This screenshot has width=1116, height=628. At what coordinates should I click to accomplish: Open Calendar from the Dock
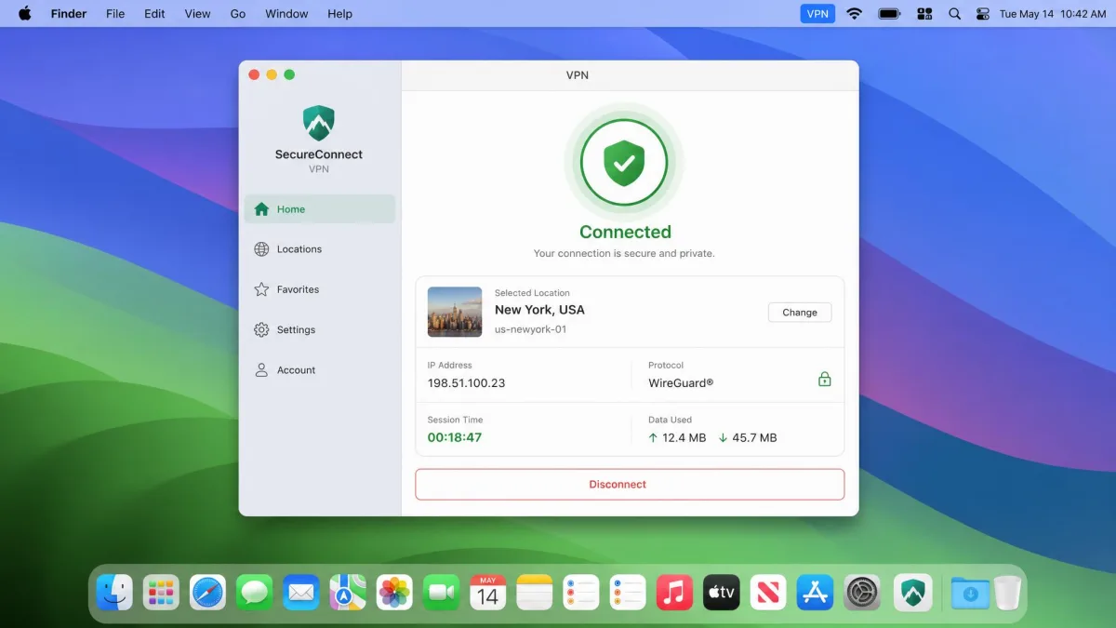click(488, 592)
